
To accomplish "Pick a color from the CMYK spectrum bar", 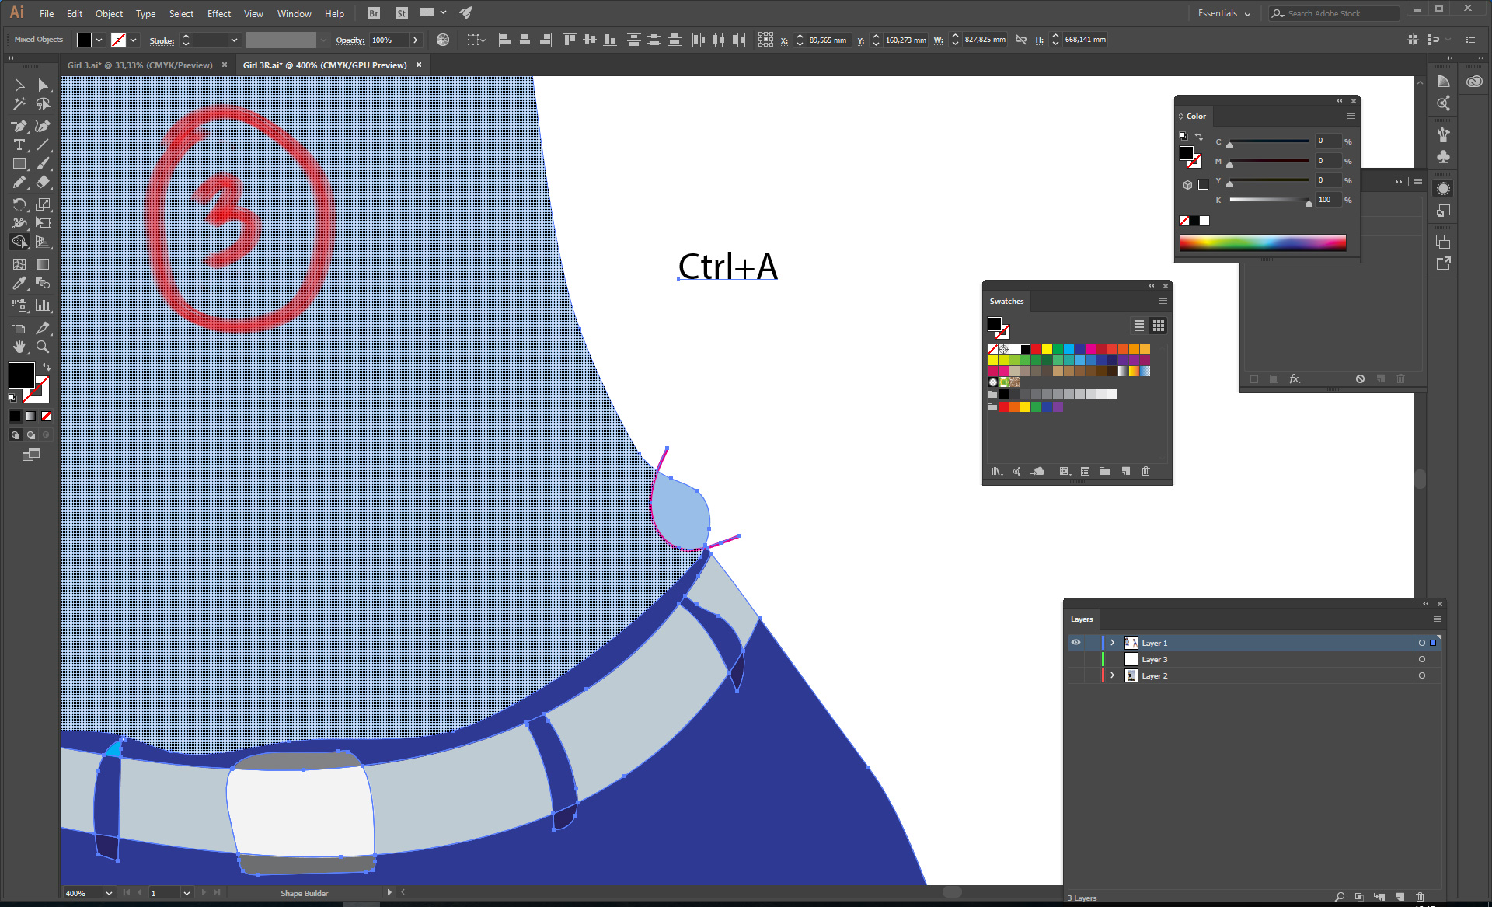I will [1263, 242].
